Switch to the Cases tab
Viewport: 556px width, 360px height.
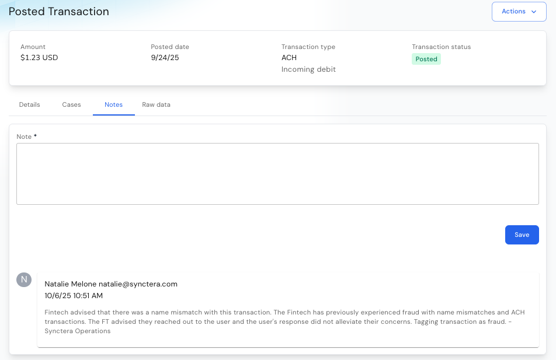[71, 104]
